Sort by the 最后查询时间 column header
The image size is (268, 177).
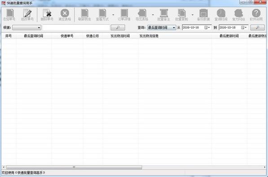(34, 36)
